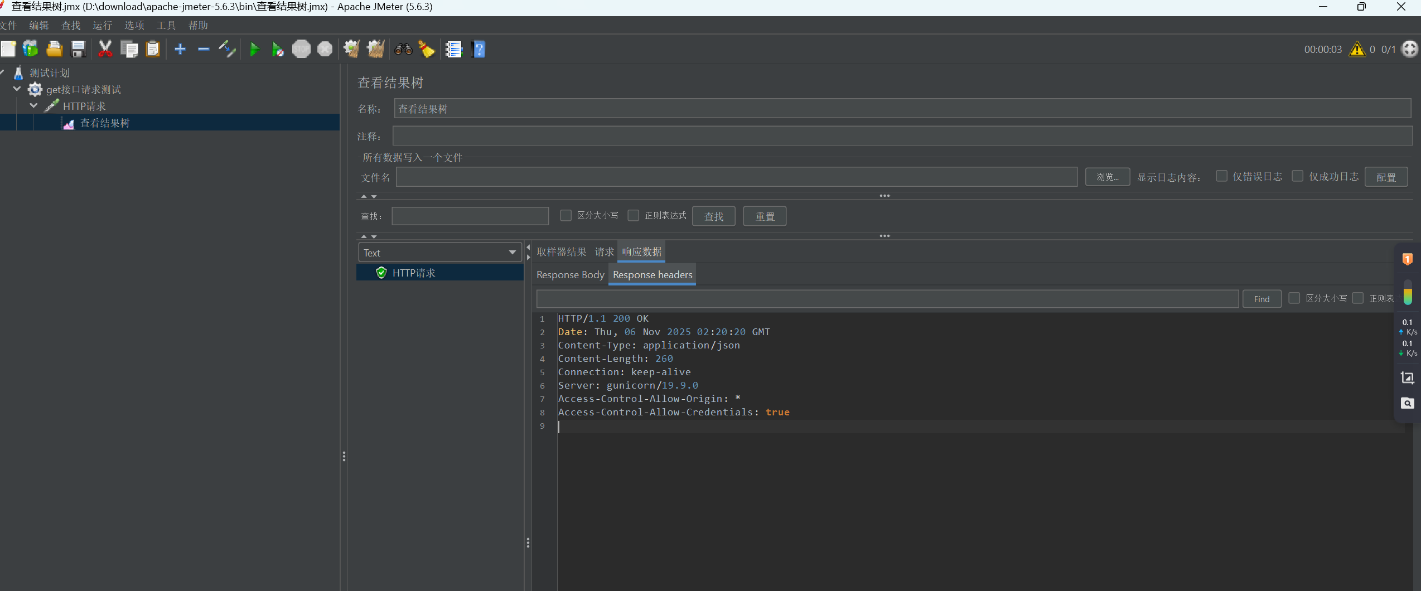
Task: Click the 配置 button
Action: coord(1386,177)
